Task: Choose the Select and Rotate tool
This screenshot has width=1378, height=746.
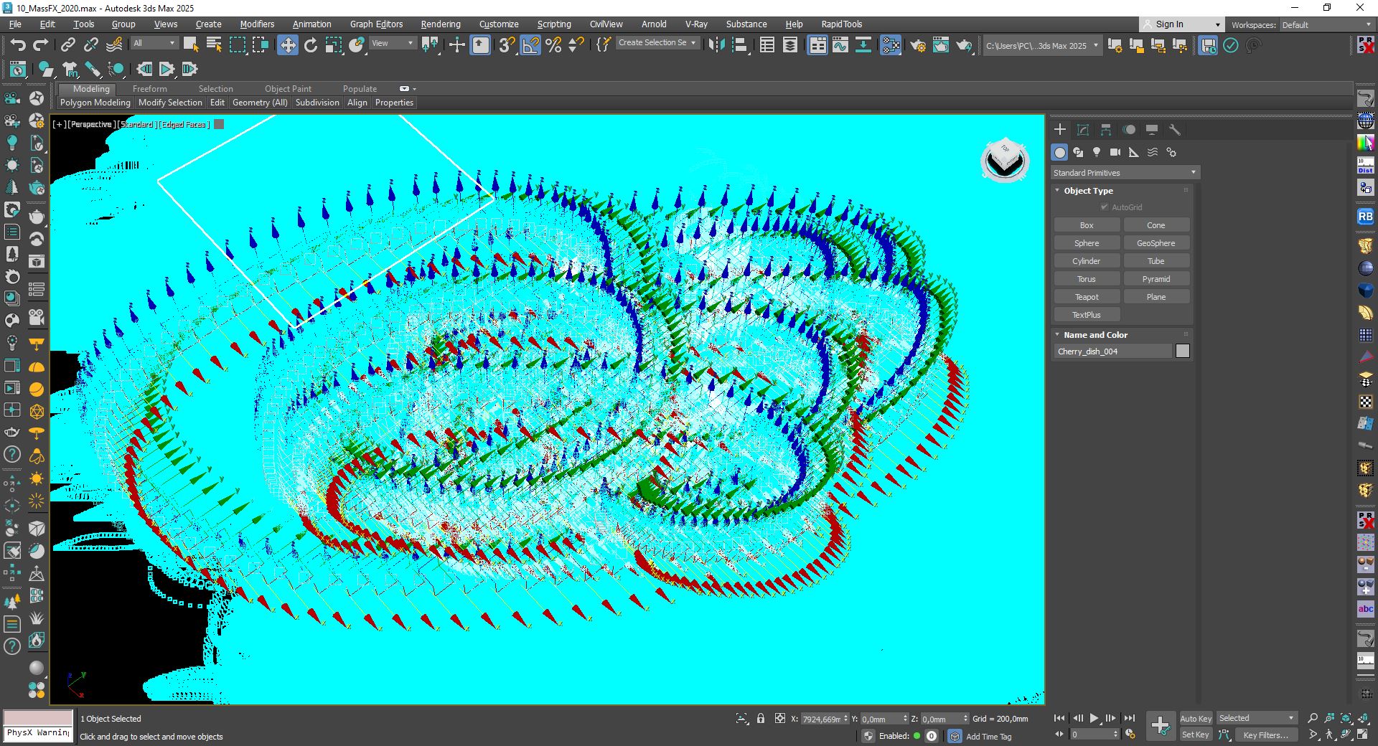Action: (311, 45)
